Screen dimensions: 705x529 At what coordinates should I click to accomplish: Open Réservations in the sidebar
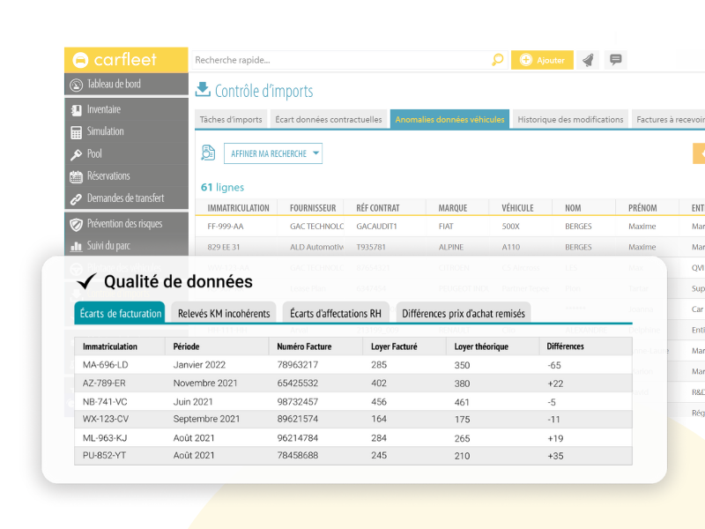(108, 175)
